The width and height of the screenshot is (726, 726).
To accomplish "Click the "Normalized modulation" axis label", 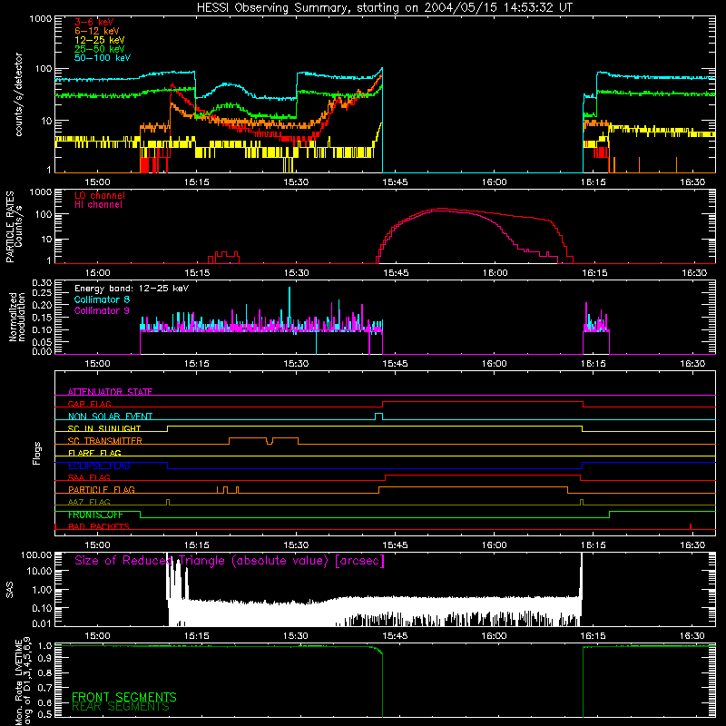I will pos(17,318).
